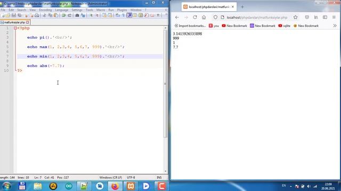Open the Search menu

21,10
